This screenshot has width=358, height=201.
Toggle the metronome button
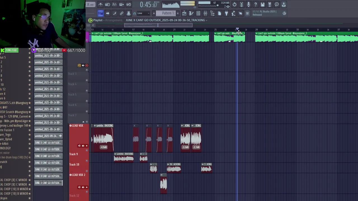100,4
